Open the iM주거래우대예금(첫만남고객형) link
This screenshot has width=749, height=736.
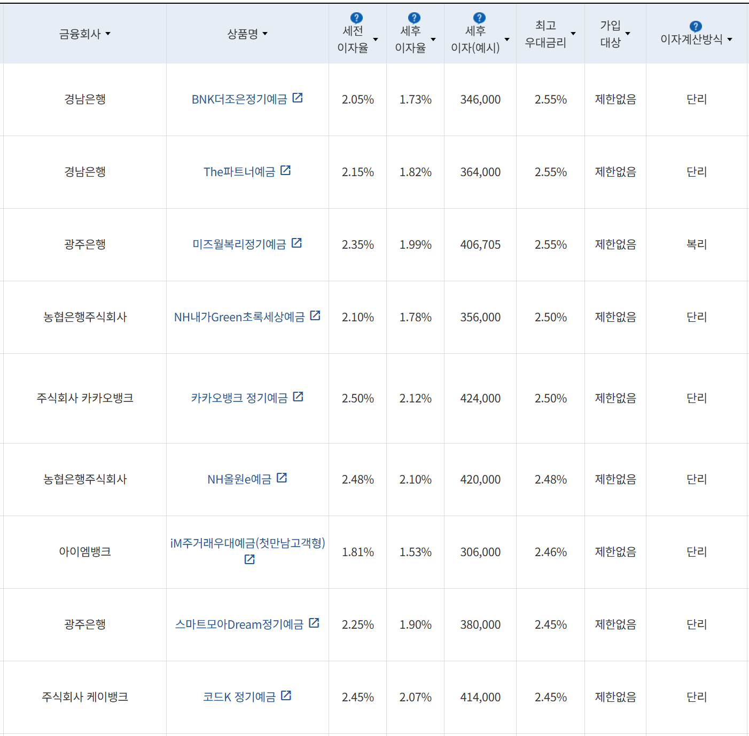247,543
